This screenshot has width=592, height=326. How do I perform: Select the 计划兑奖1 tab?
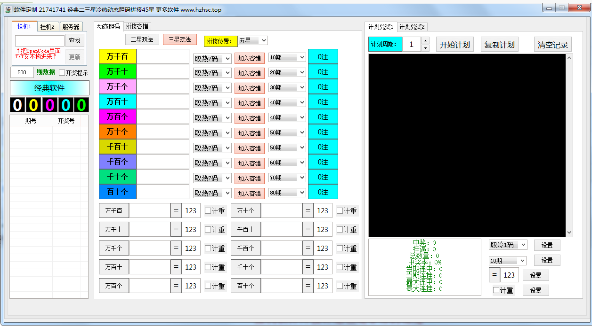[x=381, y=27]
